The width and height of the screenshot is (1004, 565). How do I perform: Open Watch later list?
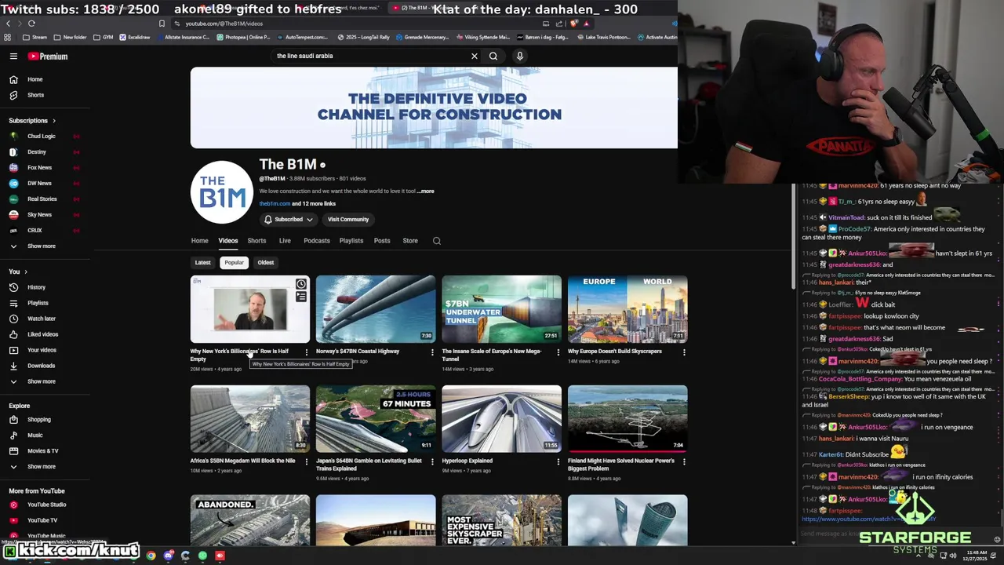click(41, 319)
